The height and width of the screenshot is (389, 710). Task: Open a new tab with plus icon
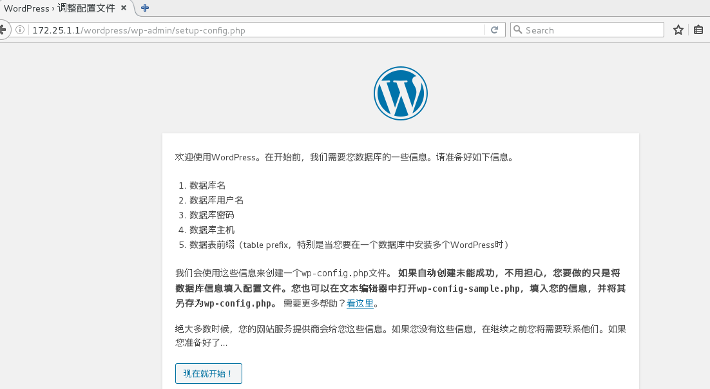(145, 8)
